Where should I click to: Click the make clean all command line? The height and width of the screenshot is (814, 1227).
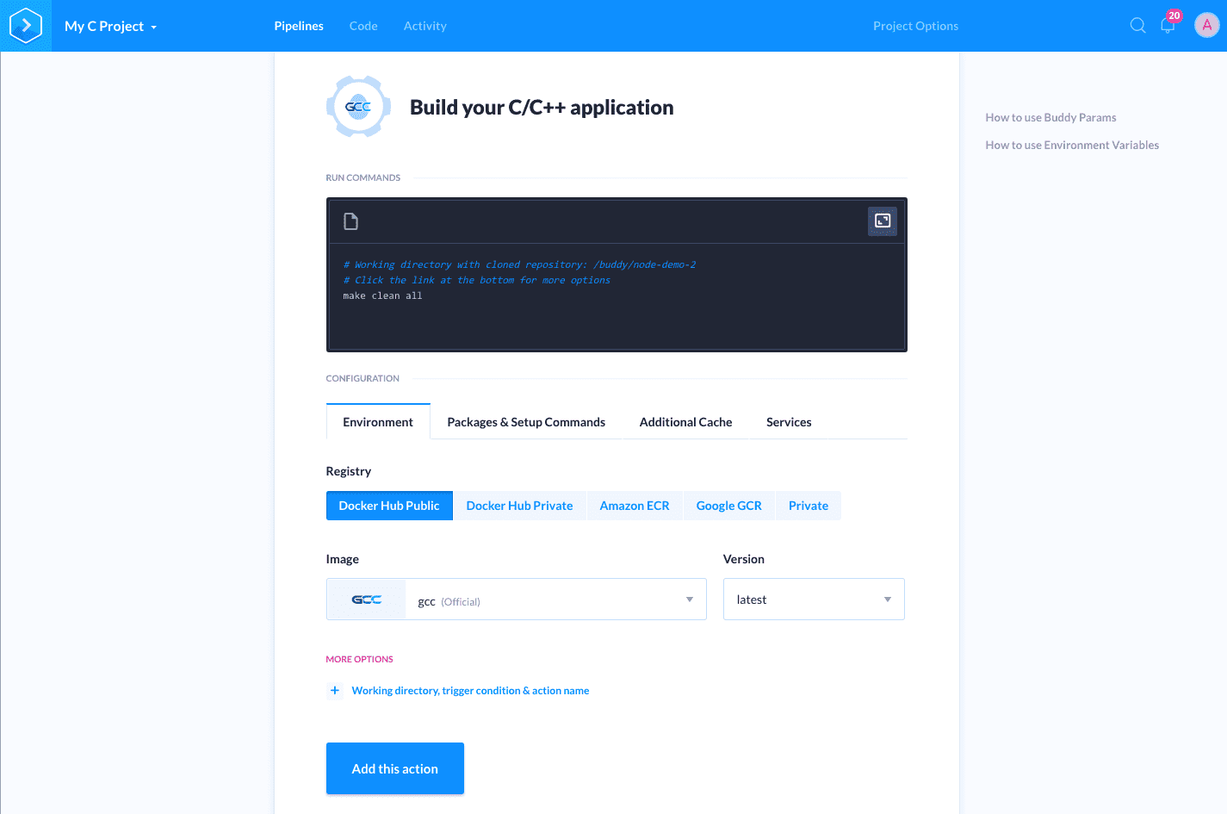coord(382,295)
